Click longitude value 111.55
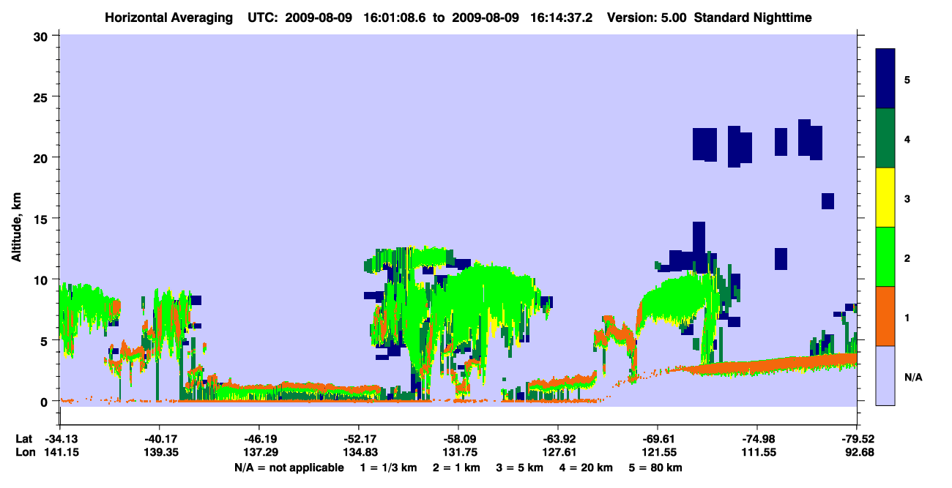The image size is (952, 488). point(757,453)
